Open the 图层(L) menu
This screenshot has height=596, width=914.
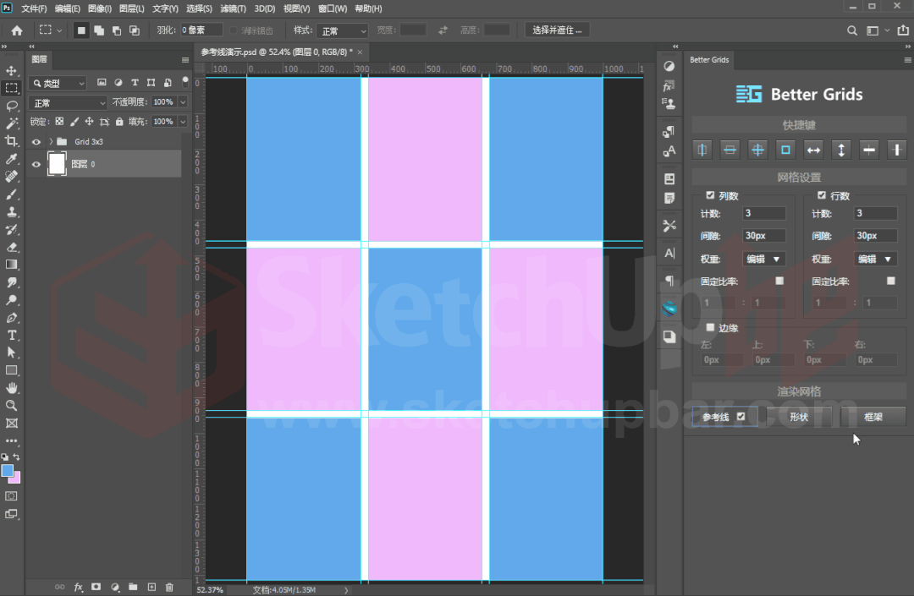click(x=132, y=8)
